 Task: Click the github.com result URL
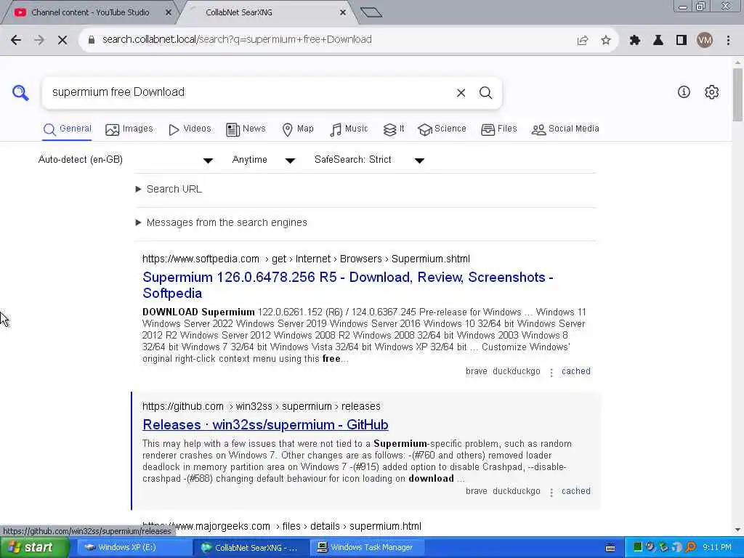(x=261, y=407)
